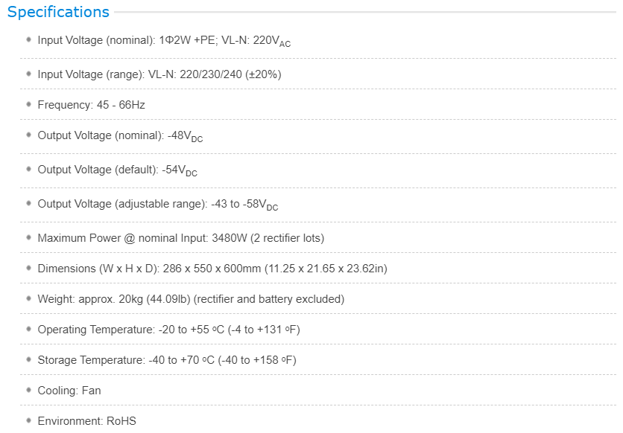Select Output Voltage (nominal) -48V line
The width and height of the screenshot is (623, 433).
click(120, 136)
